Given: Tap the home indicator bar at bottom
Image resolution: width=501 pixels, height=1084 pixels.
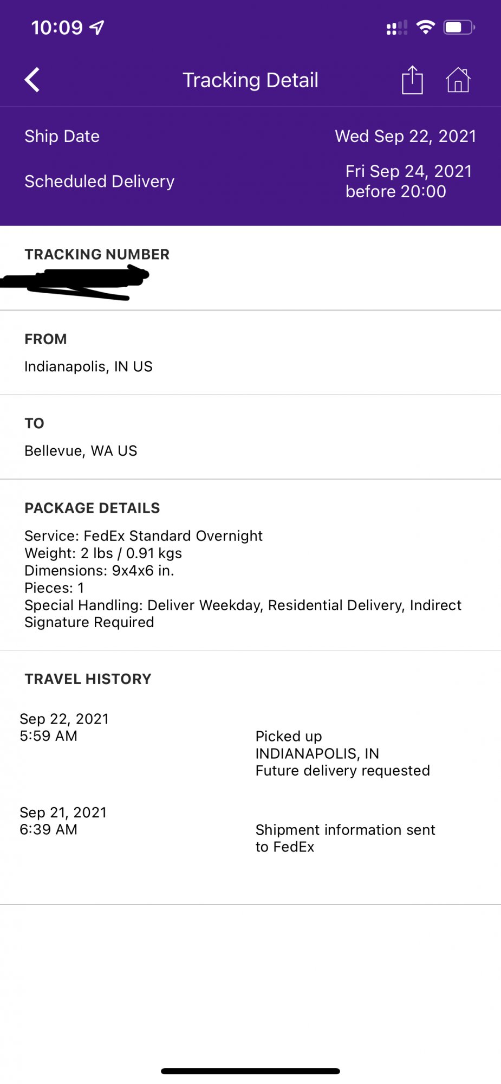Looking at the screenshot, I should pos(250,1071).
